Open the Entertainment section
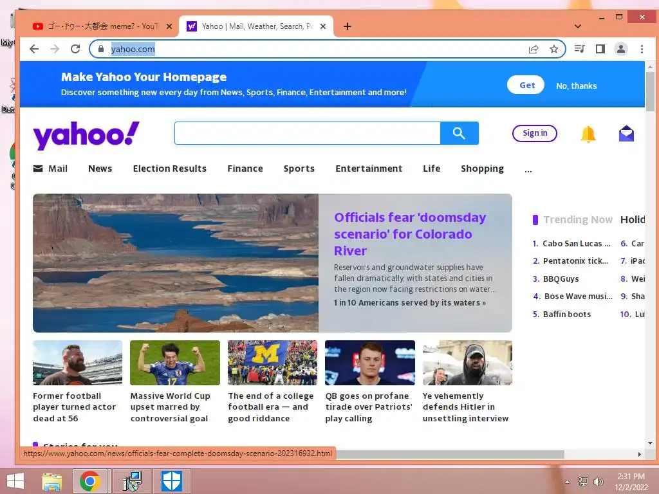Image resolution: width=659 pixels, height=494 pixels. [x=369, y=169]
